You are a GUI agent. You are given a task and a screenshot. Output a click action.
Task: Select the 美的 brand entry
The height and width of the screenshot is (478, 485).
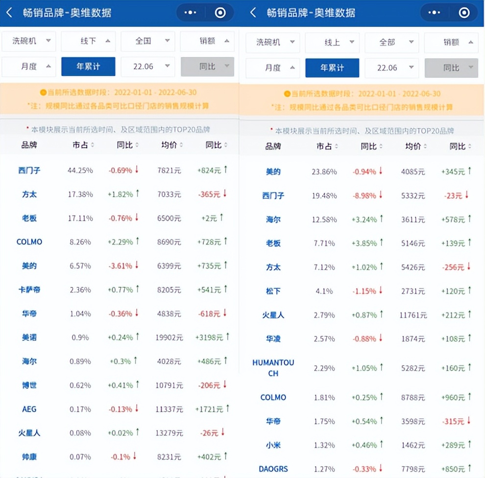coord(272,171)
